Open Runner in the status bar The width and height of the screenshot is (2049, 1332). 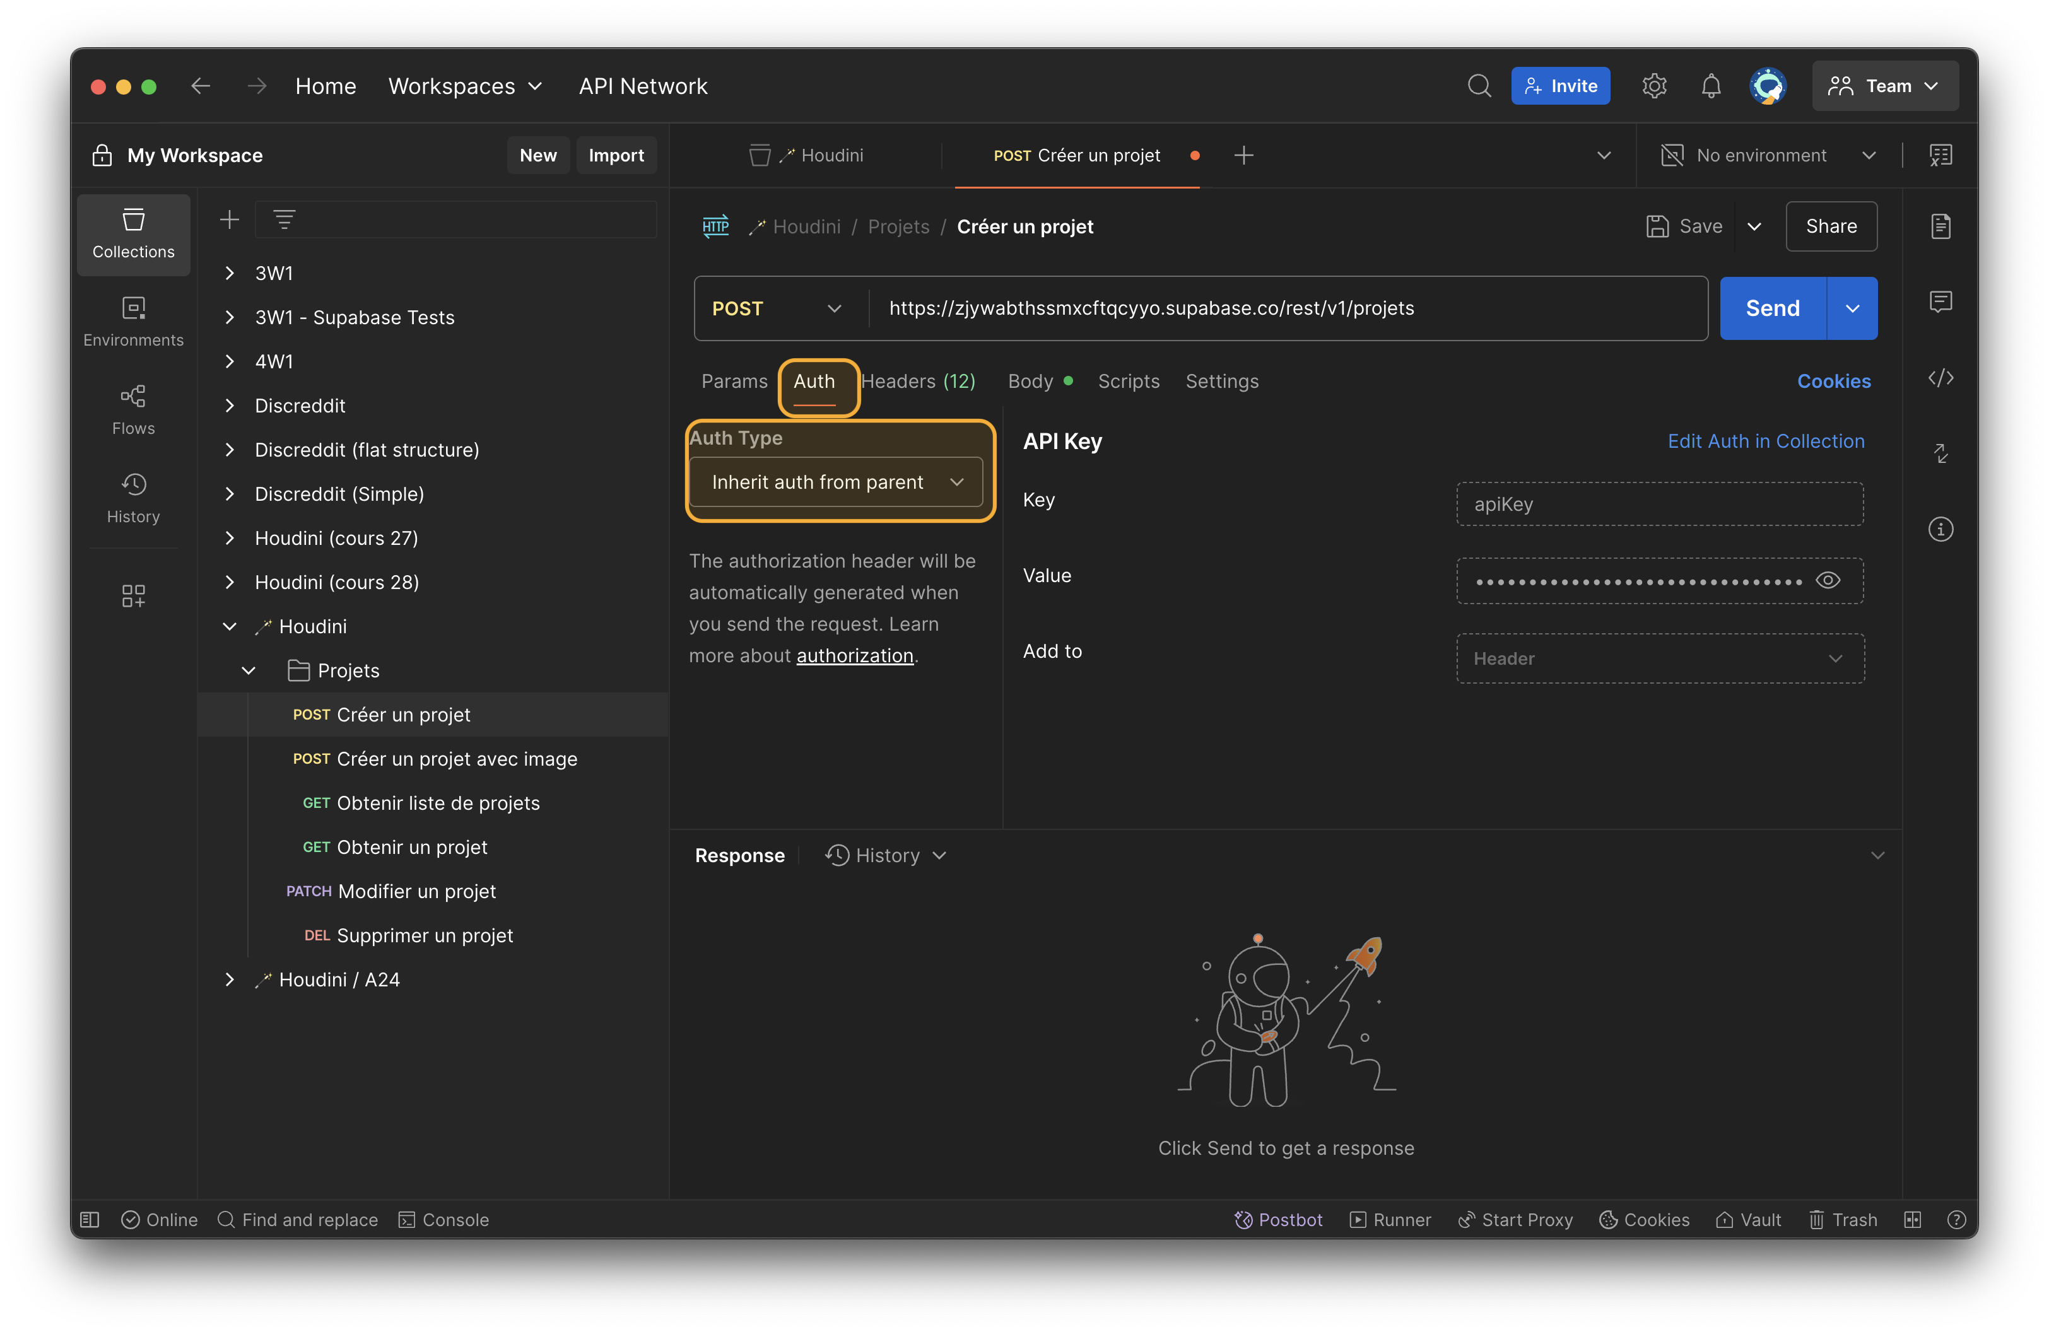(x=1390, y=1219)
